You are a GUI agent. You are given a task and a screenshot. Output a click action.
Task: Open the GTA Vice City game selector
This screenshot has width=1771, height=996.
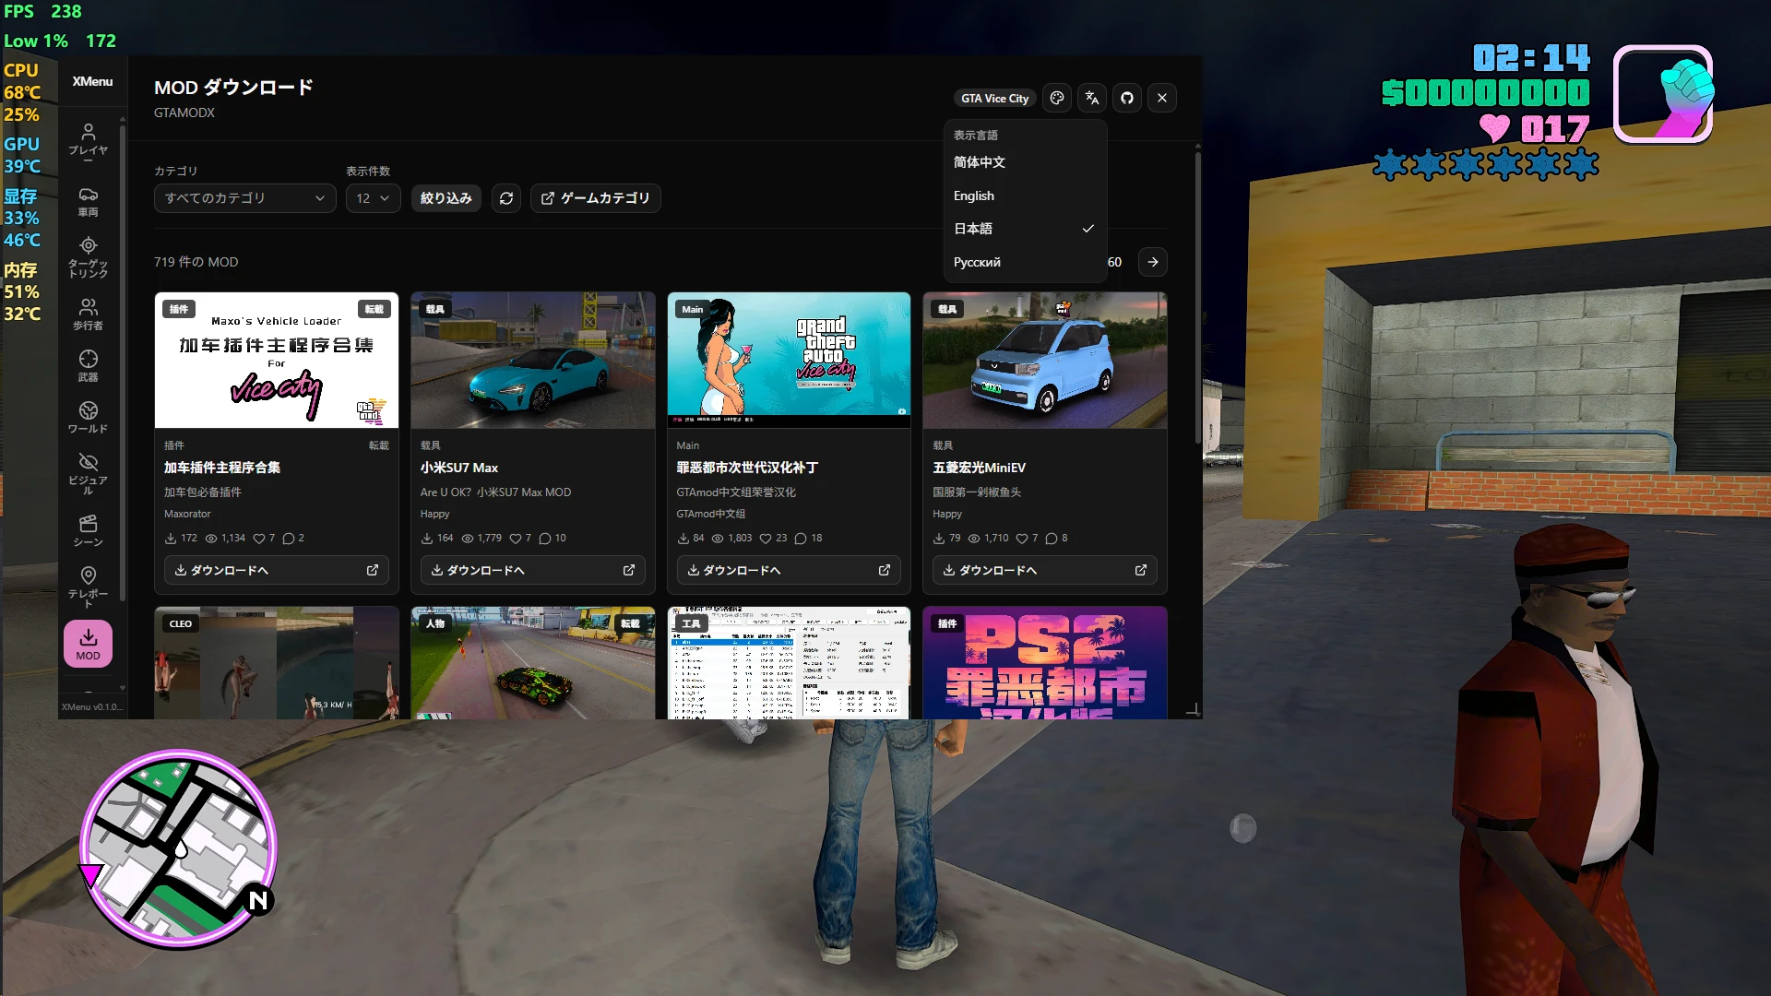tap(994, 99)
